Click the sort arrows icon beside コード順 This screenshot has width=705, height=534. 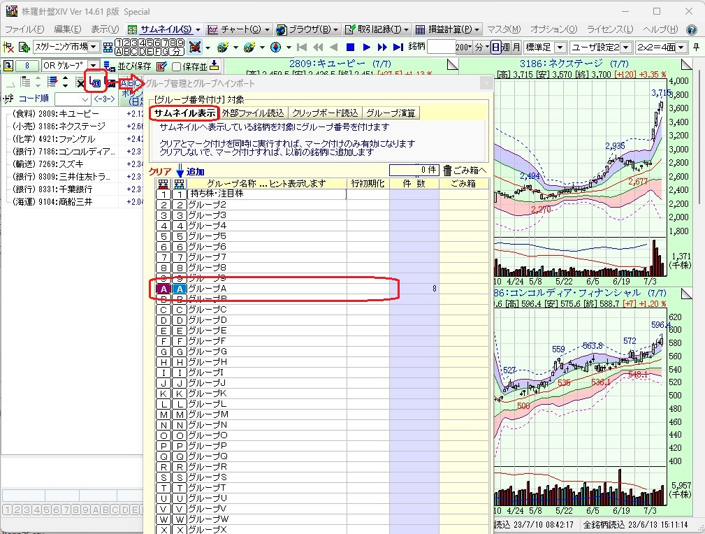(8, 99)
